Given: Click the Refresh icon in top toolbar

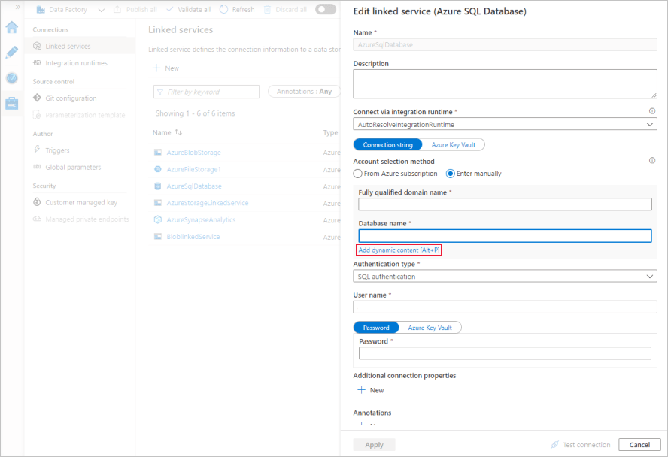Looking at the screenshot, I should 224,10.
